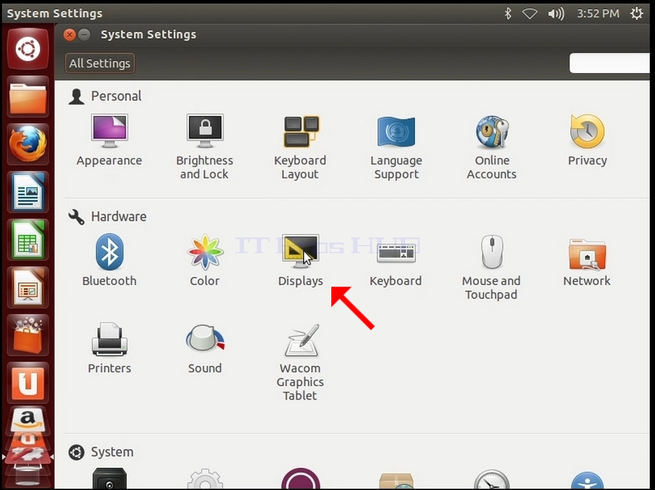Image resolution: width=655 pixels, height=490 pixels.
Task: Open Online Accounts settings
Action: 492,146
